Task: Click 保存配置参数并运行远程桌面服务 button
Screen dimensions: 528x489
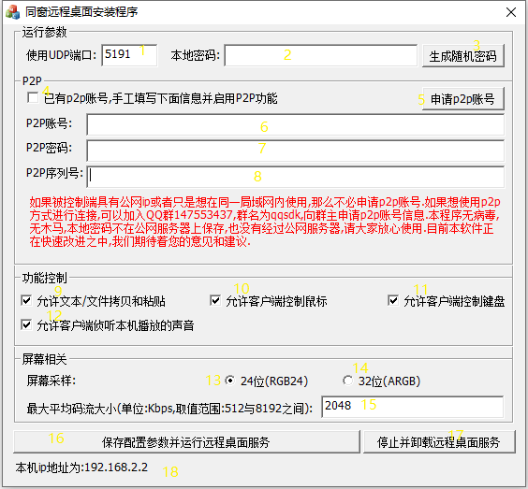Action: (186, 442)
